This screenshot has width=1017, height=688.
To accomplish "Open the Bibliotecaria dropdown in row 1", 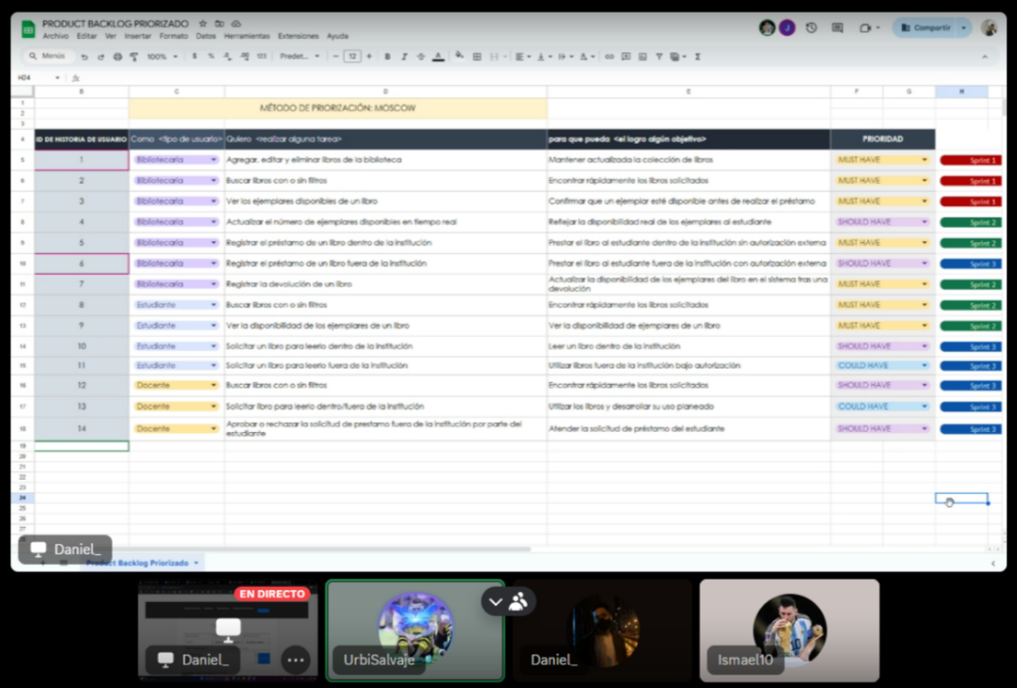I will 214,160.
